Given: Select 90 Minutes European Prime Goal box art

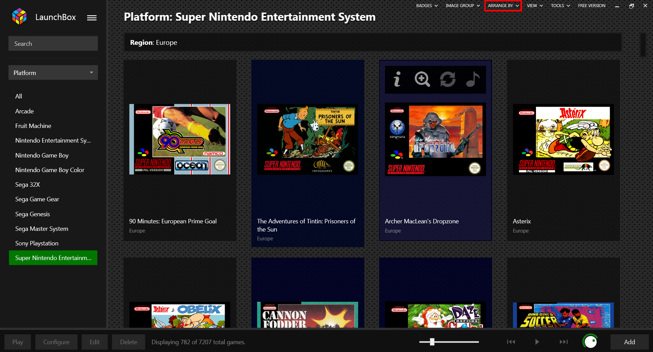Looking at the screenshot, I should [180, 139].
